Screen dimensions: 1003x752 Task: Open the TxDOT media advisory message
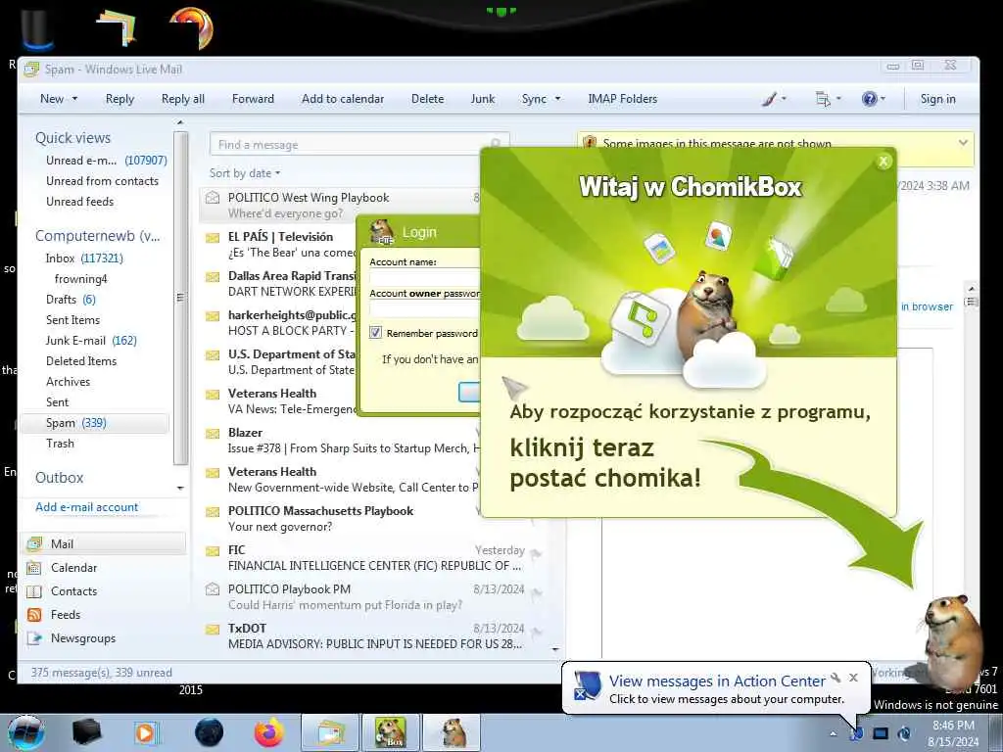(374, 636)
